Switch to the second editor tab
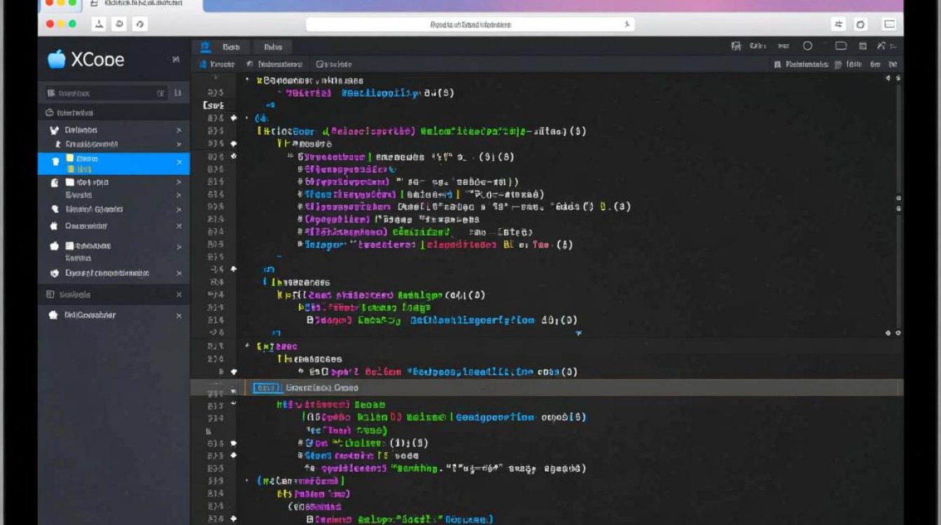The height and width of the screenshot is (525, 941). click(231, 47)
